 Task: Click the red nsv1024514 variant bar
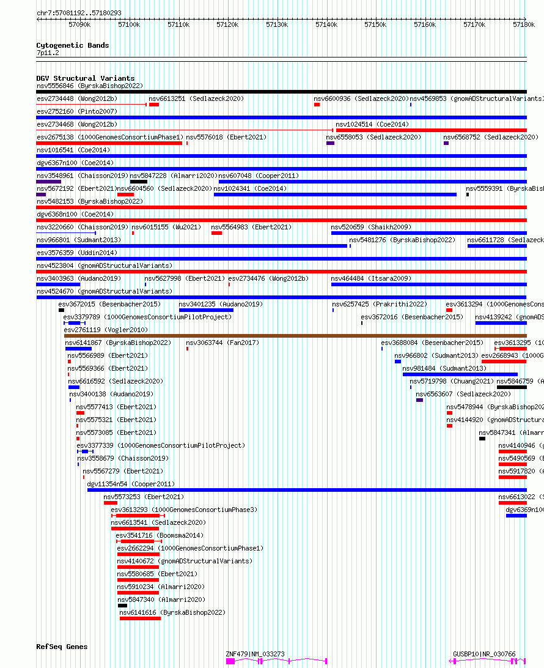pyautogui.click(x=432, y=130)
